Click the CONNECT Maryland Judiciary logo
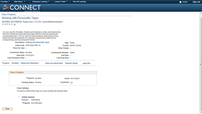202x114 pixels. tap(21, 8)
